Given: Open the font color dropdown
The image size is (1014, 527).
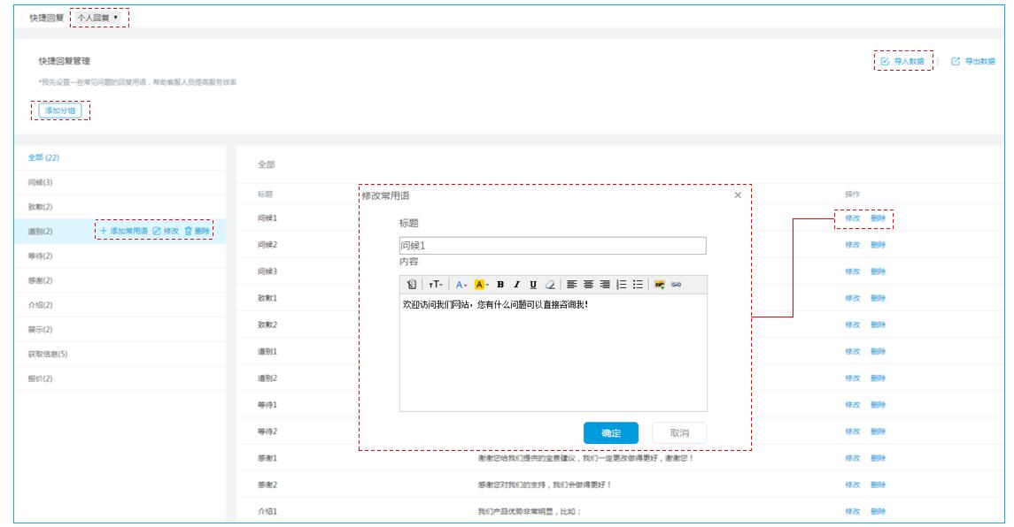Looking at the screenshot, I should (461, 285).
